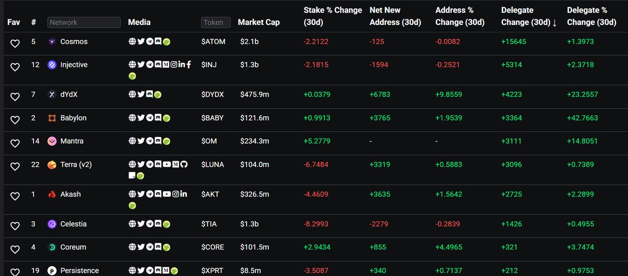628x276 pixels.
Task: Open Terra (v2) GitHub icon
Action: [x=183, y=165]
